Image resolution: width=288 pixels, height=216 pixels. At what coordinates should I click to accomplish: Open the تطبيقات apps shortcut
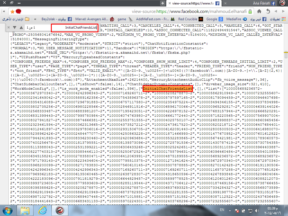(x=278, y=19)
